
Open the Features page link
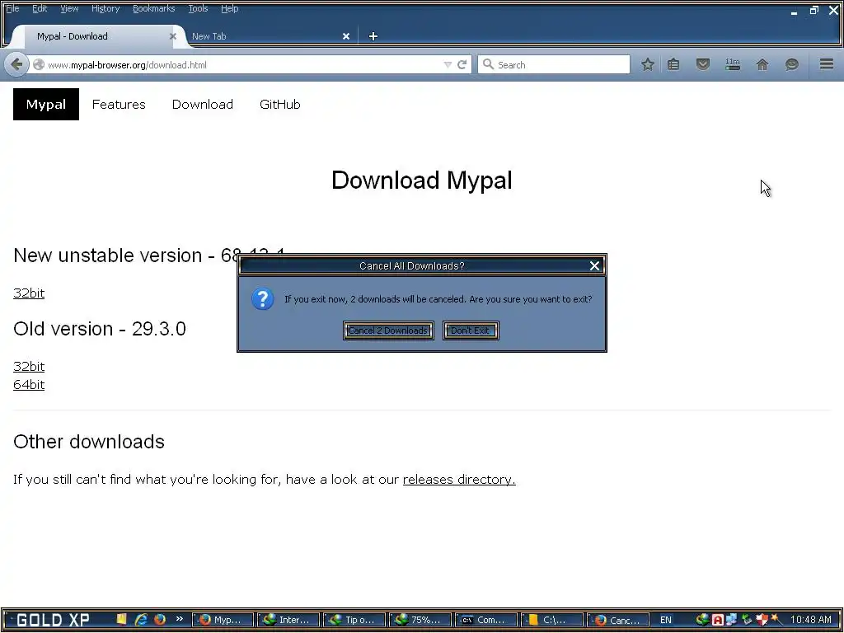click(119, 104)
